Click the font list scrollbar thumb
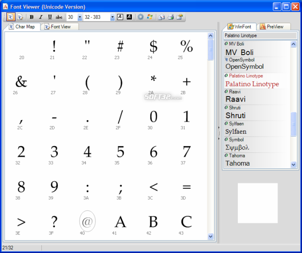This screenshot has height=253, width=302. (293, 124)
